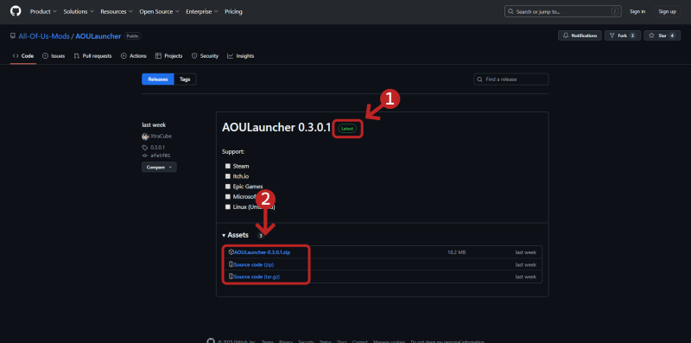Screen dimensions: 691x343
Task: Switch to the Tags tab
Action: coord(185,79)
